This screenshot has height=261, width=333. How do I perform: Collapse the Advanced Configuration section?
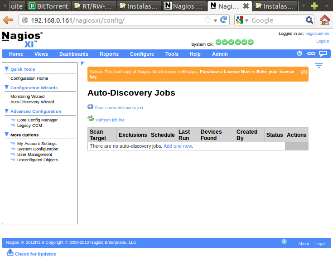coord(7,111)
